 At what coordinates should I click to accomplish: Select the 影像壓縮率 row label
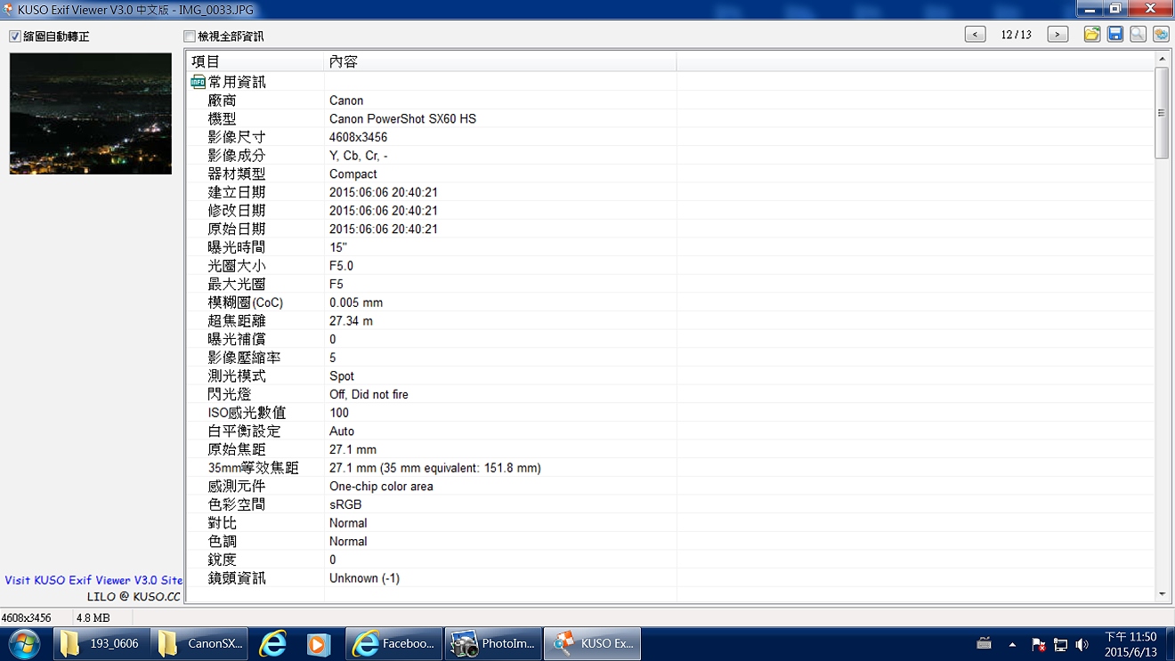click(x=244, y=358)
